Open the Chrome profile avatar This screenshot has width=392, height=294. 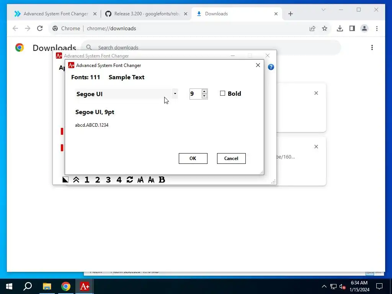pyautogui.click(x=364, y=28)
